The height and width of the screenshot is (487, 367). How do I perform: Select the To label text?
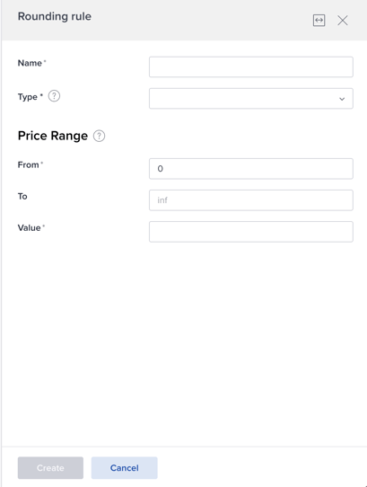tap(22, 196)
